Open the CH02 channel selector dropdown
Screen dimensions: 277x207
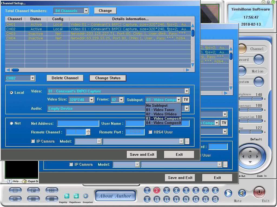pyautogui.click(x=32, y=78)
